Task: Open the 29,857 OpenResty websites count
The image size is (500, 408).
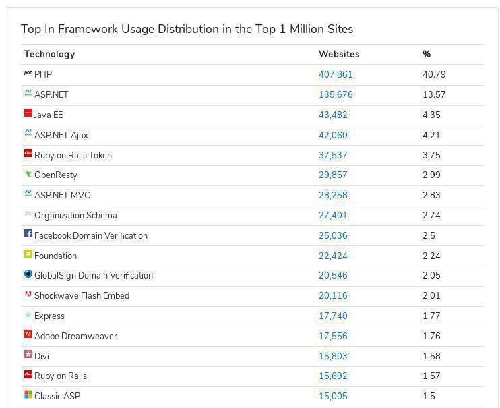Action: click(x=333, y=175)
